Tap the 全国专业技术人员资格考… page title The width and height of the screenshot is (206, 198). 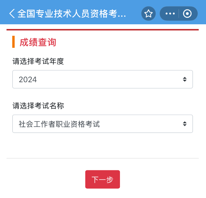(72, 14)
